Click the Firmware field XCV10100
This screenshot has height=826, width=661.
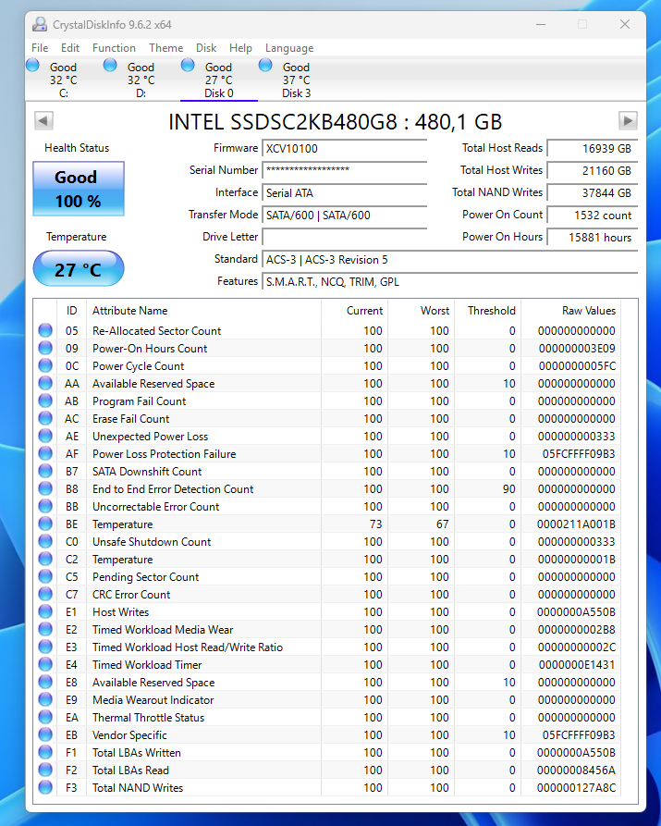click(x=345, y=149)
